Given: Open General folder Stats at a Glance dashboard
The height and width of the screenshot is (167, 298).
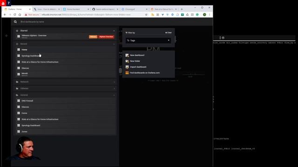Looking at the screenshot, I should [66, 119].
